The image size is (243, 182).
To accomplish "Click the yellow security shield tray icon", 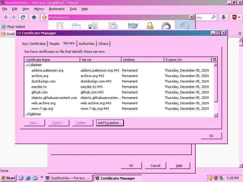I will [x=210, y=178].
